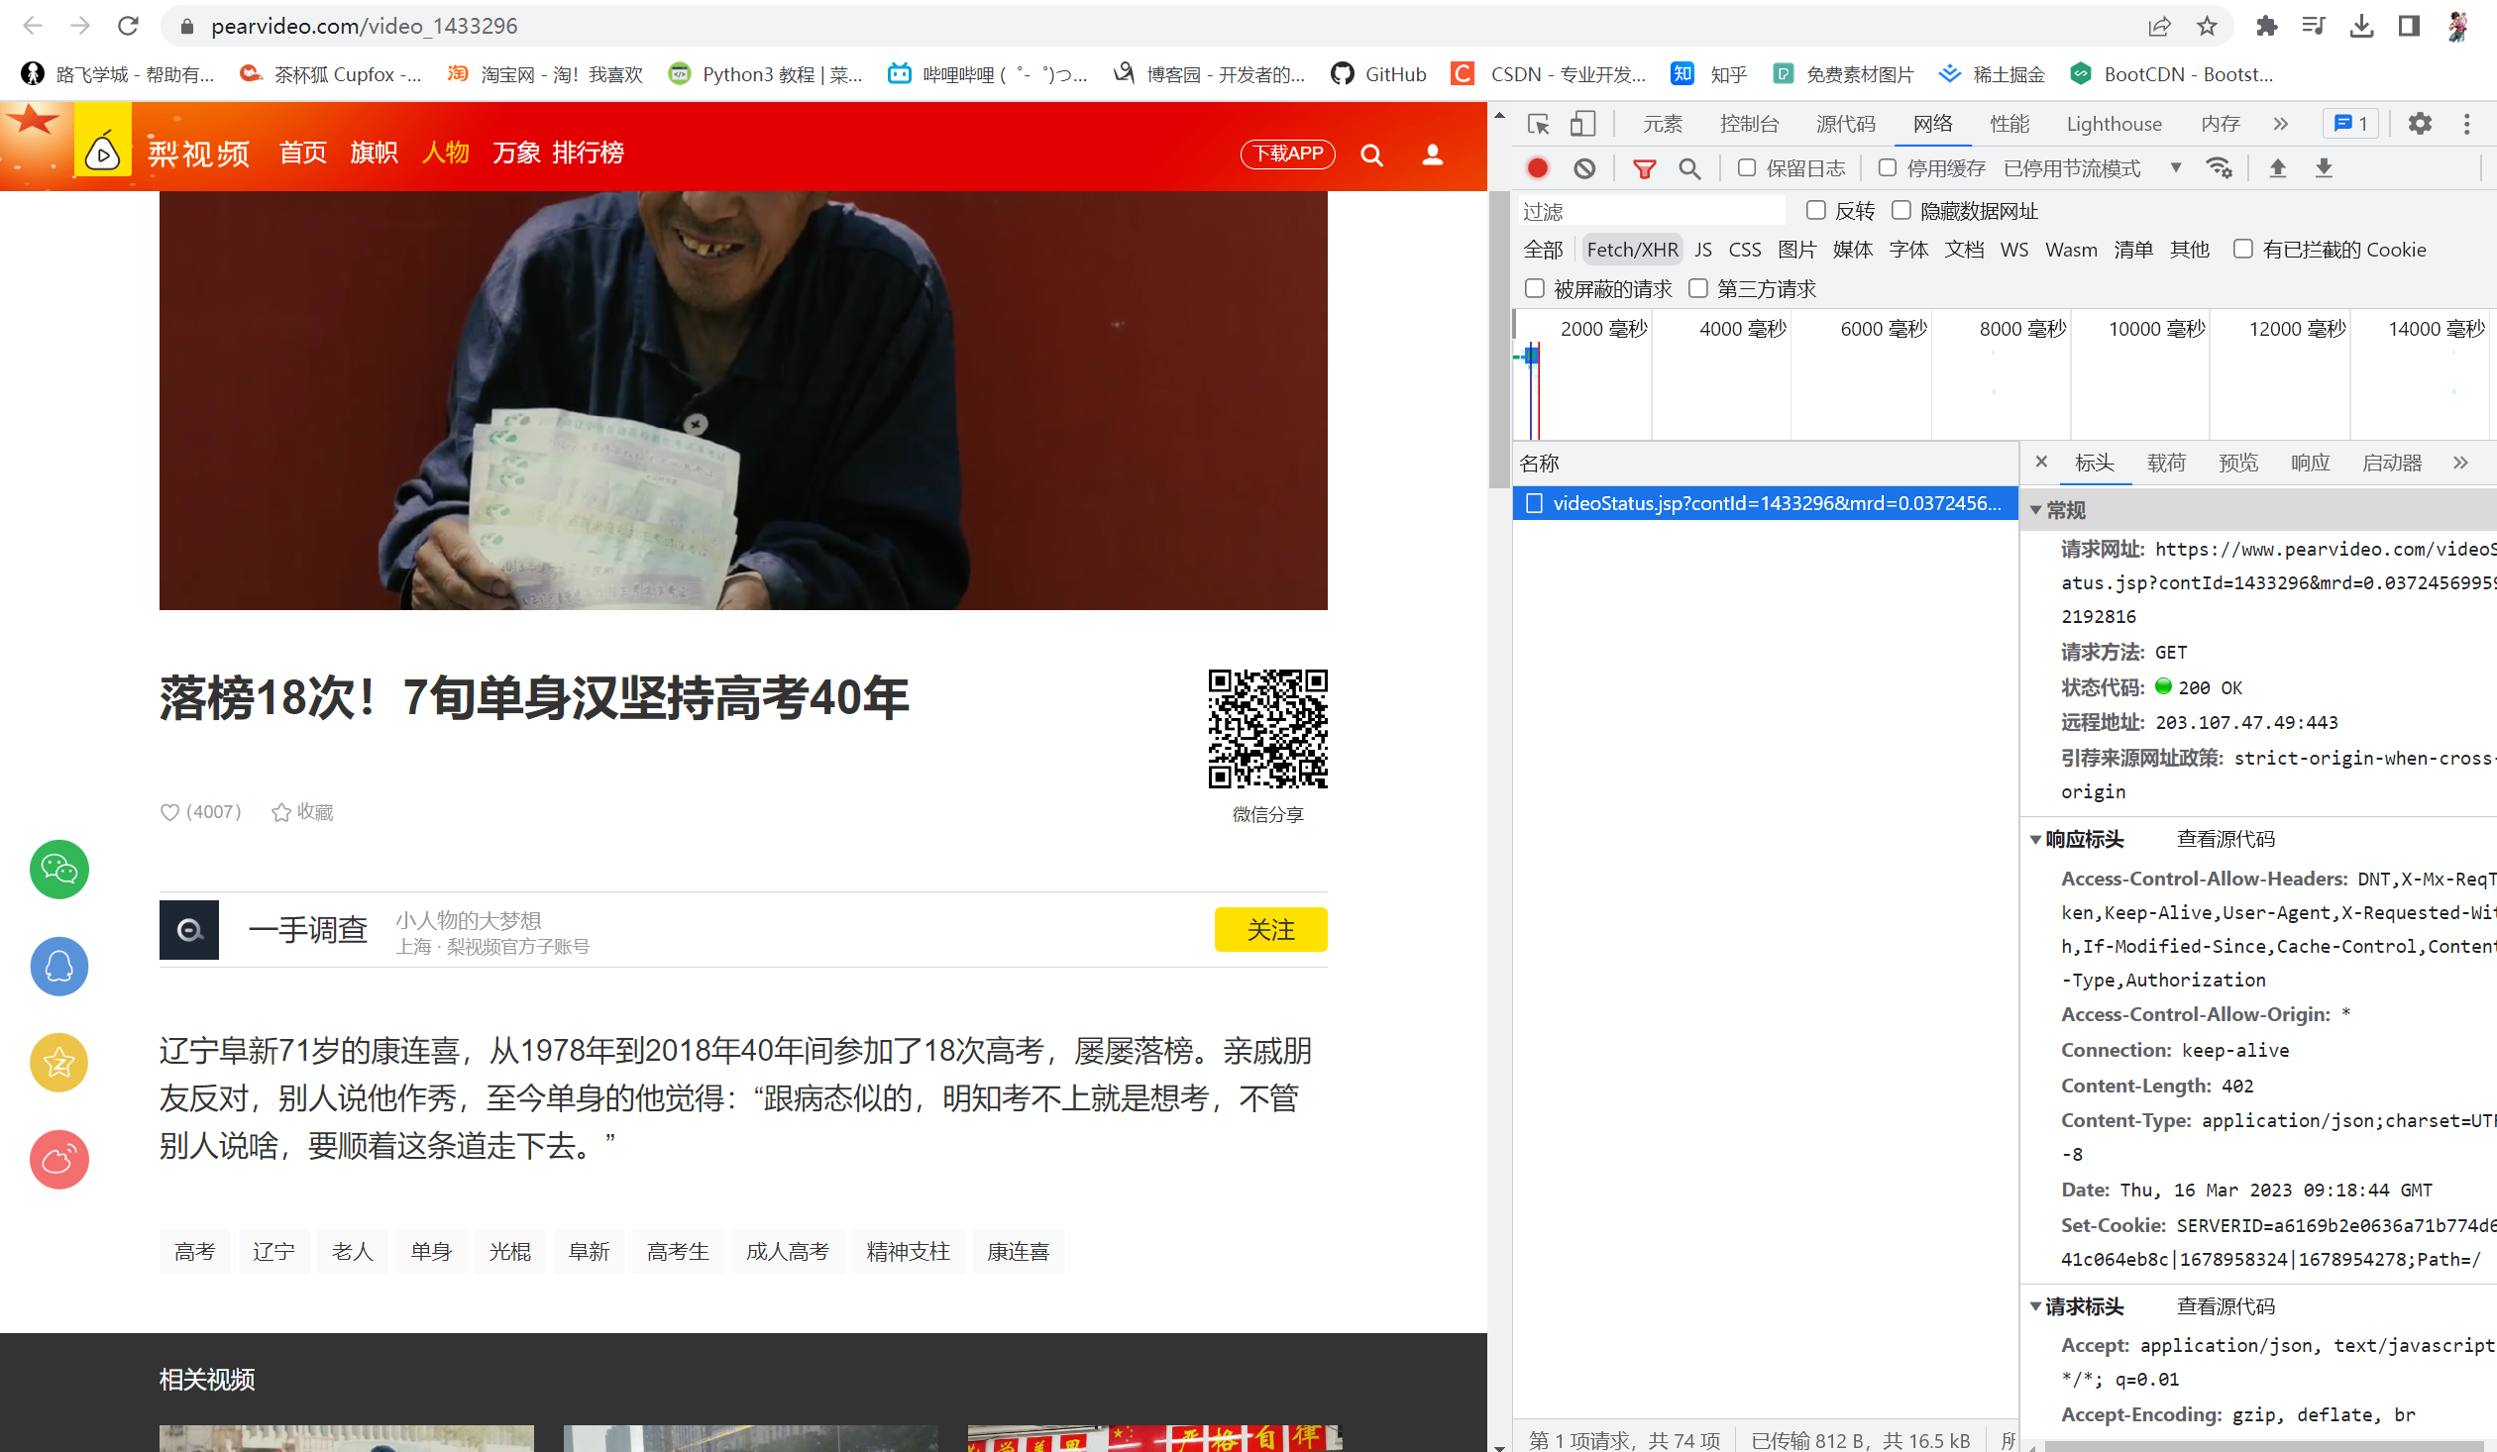
Task: Close the request details pane
Action: pyautogui.click(x=2041, y=462)
